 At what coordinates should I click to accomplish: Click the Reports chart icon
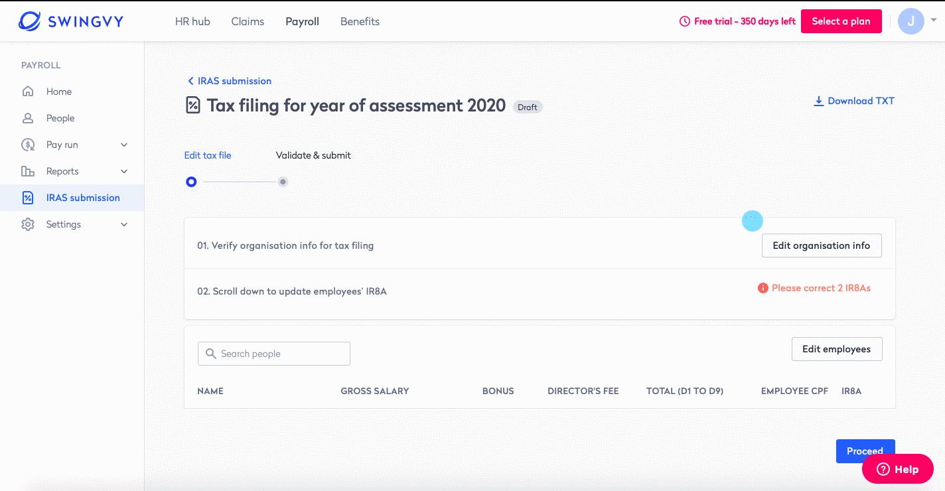28,171
